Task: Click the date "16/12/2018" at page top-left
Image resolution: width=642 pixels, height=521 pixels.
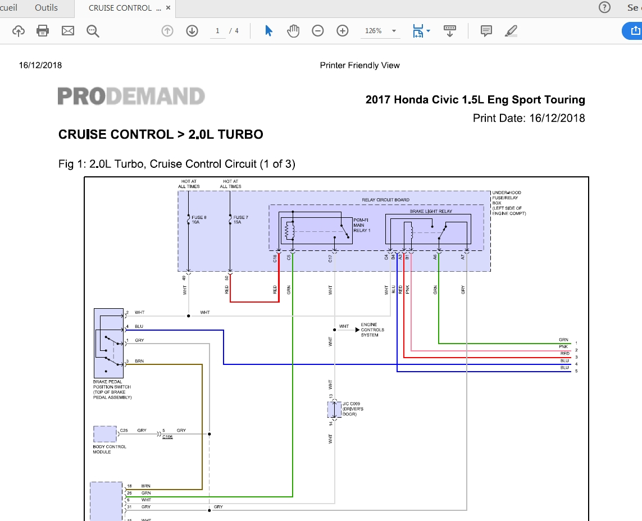Action: point(40,66)
